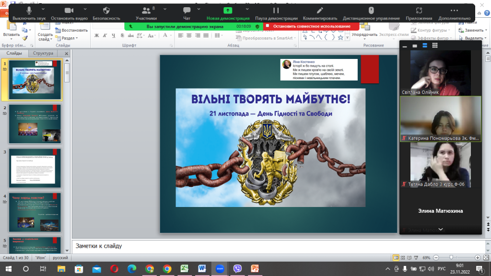Screen dimensions: 491x276
Task: Align text right in Абзац group
Action: [197, 35]
